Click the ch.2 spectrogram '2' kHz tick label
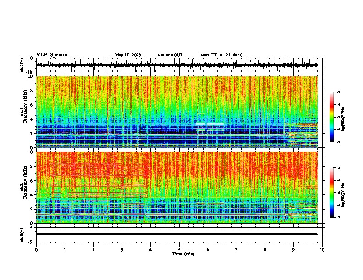This screenshot has width=363, height=280. coord(32,209)
